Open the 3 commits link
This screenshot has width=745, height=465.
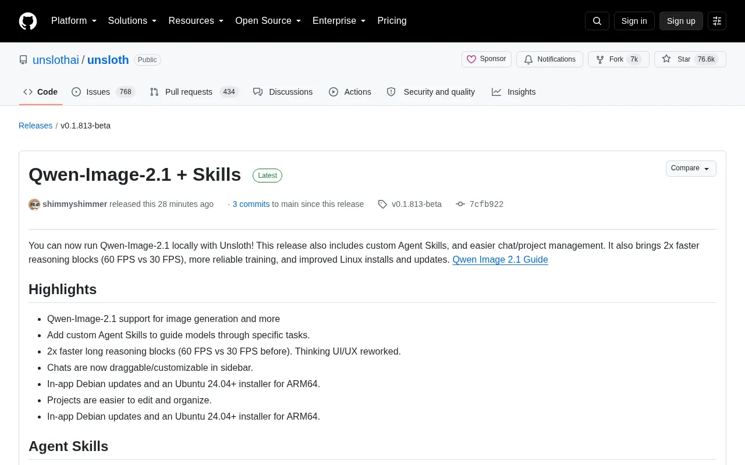251,204
